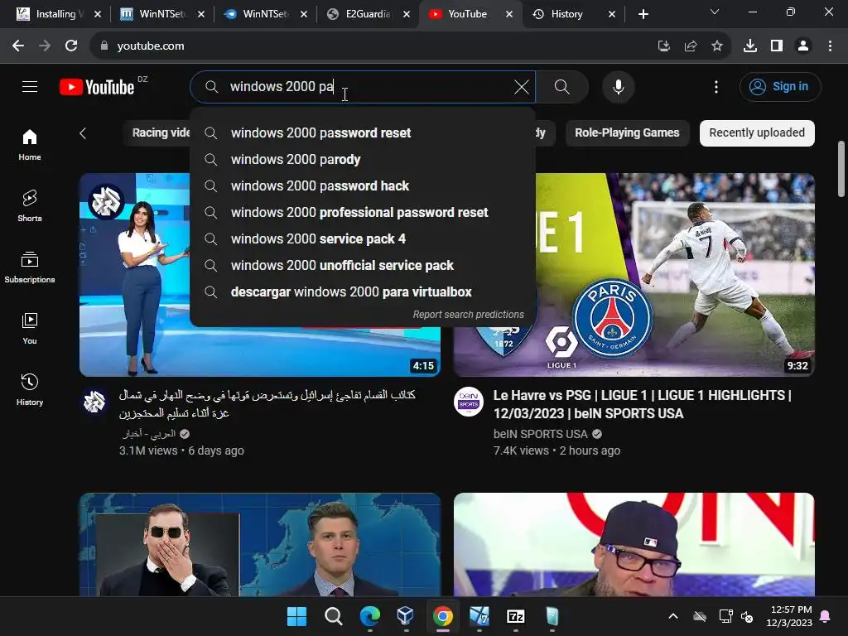Open video thumbnail with man covering mouth
This screenshot has height=636, width=848.
click(260, 544)
